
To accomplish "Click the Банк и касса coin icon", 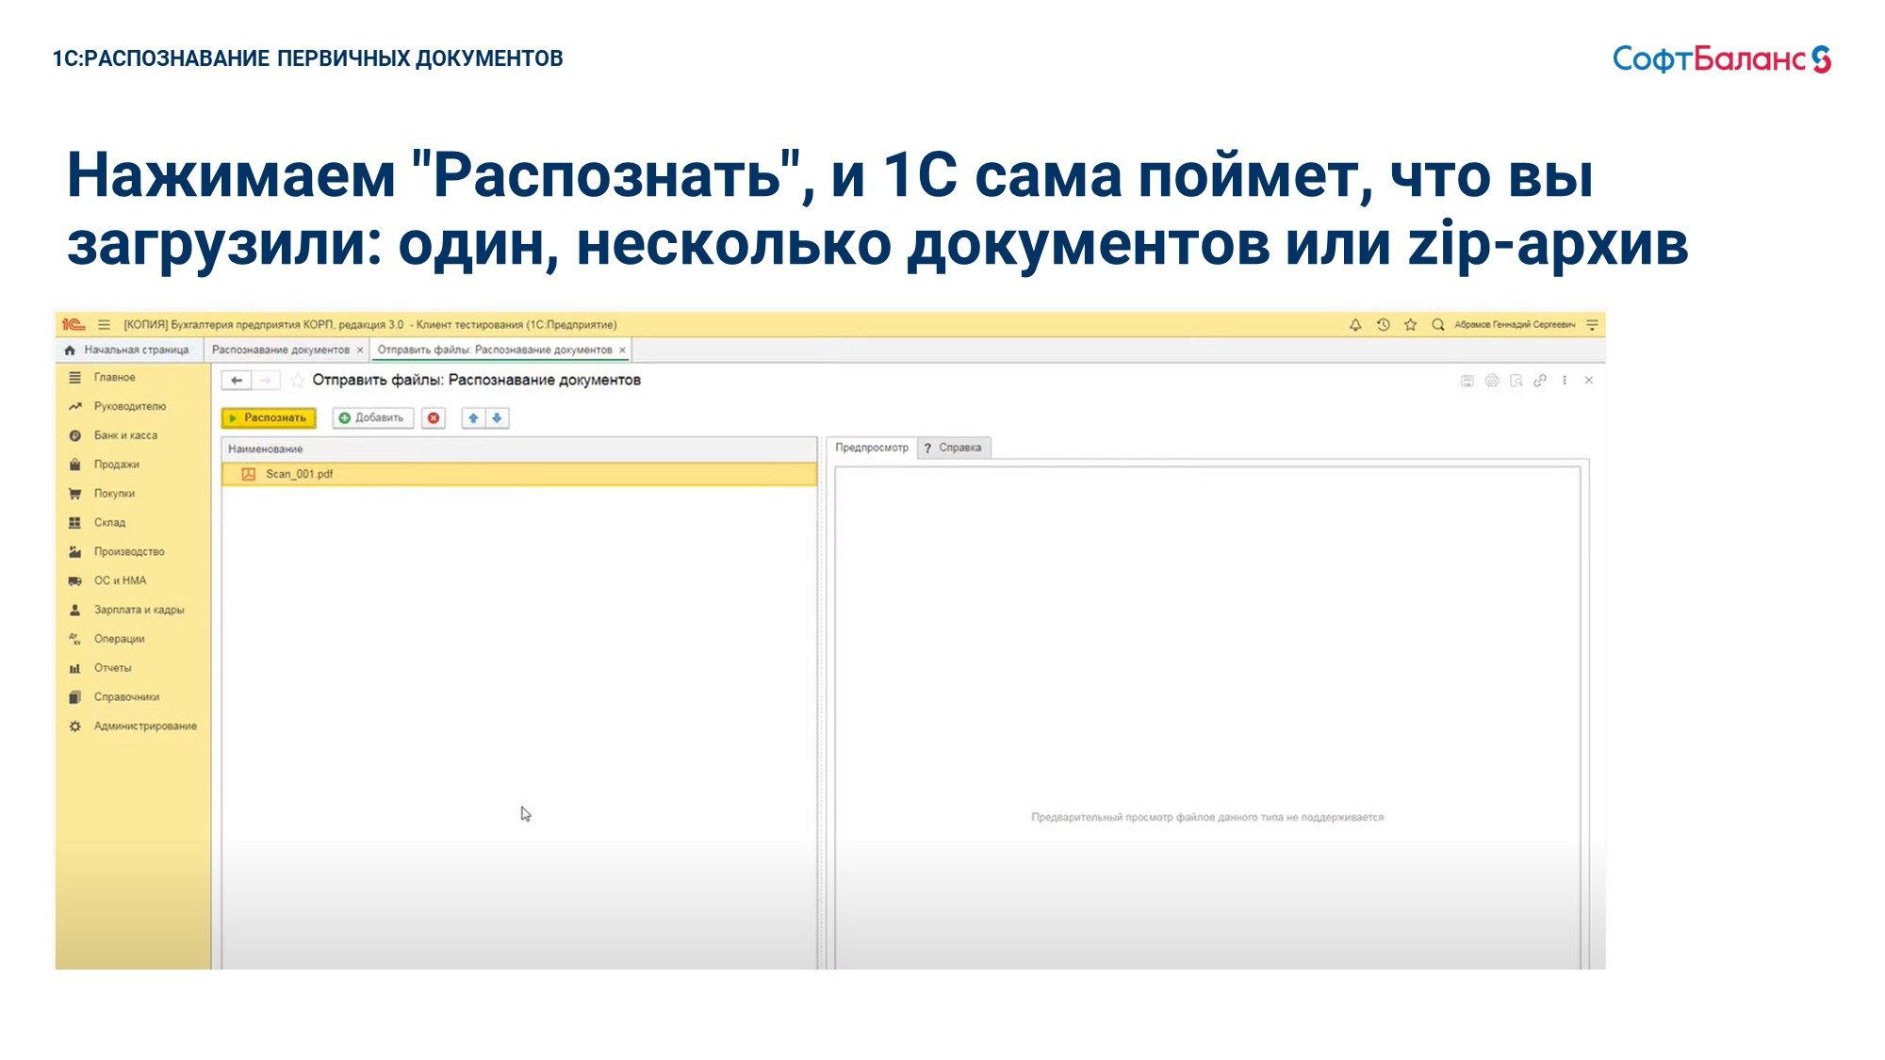I will click(x=74, y=435).
